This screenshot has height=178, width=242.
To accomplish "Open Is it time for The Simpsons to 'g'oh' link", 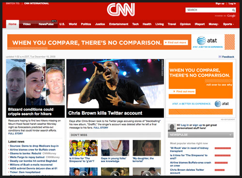I will click(82, 160).
